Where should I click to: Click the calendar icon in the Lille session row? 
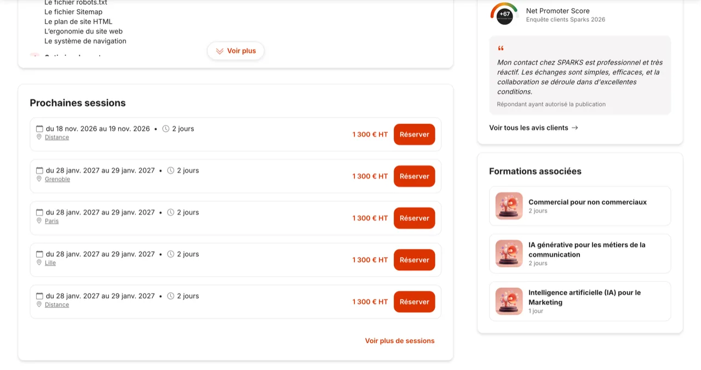coord(39,254)
